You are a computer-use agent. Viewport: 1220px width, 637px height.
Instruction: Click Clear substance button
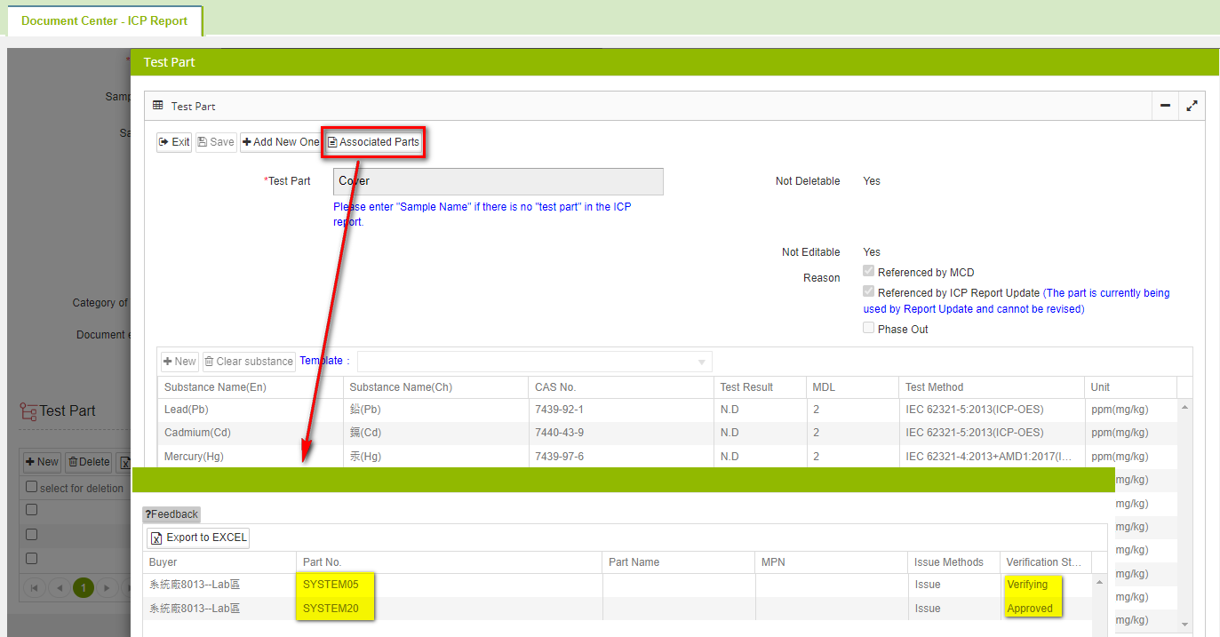click(x=249, y=362)
